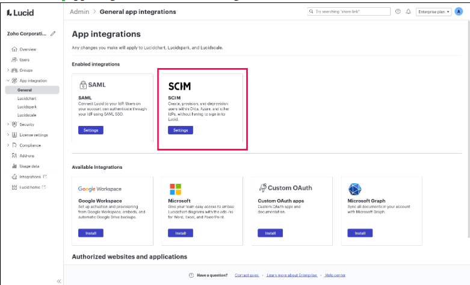This screenshot has height=285, width=470.
Task: Click the help question mark icon
Action: click(398, 11)
